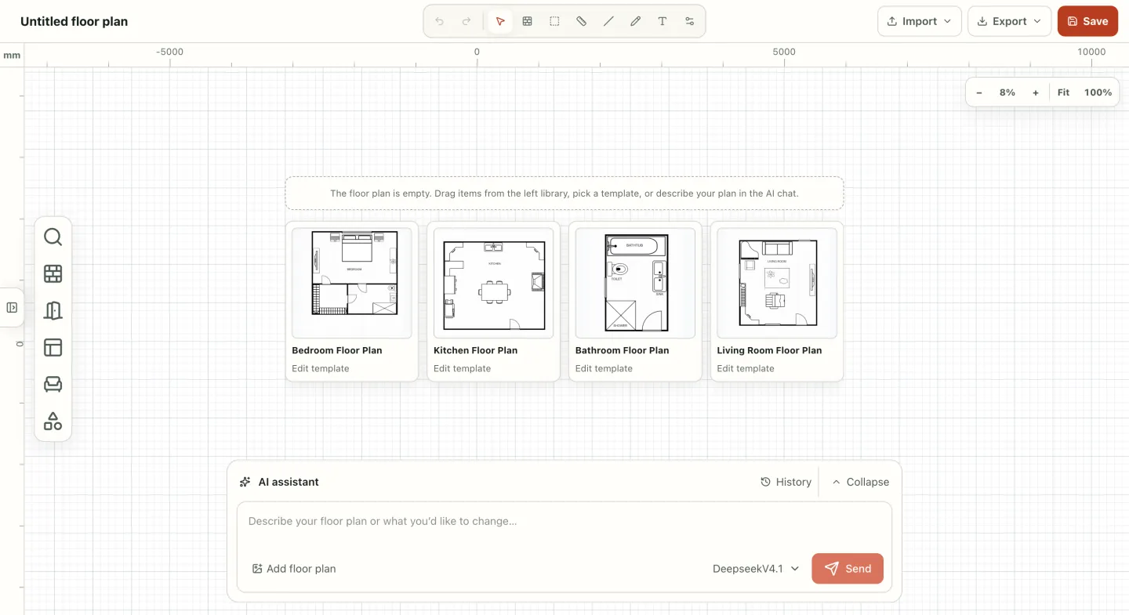Click Add floor plan attachment

(x=294, y=569)
